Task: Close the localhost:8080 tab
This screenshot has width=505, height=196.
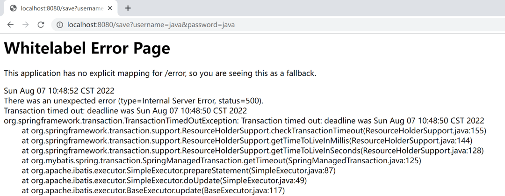Action: [109, 8]
